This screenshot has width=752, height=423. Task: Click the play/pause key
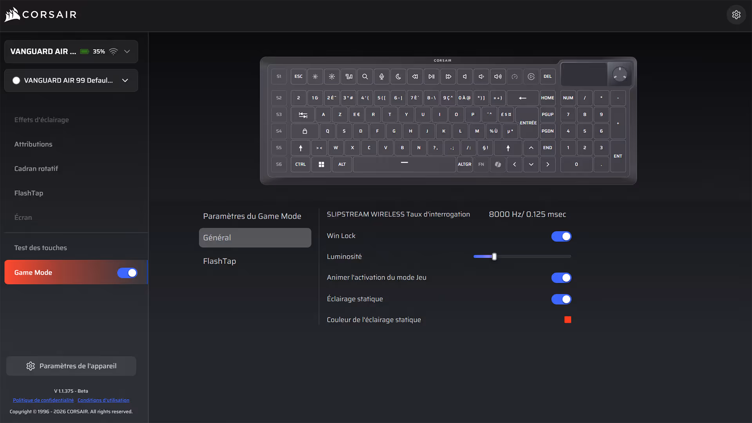point(431,76)
